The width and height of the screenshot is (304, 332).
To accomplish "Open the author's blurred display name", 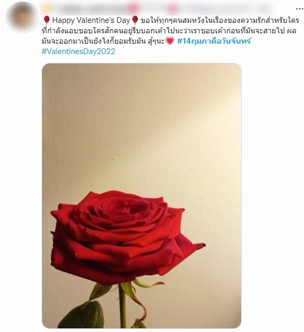I will 89,9.
